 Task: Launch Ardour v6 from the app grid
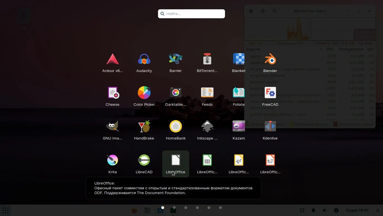(112, 63)
